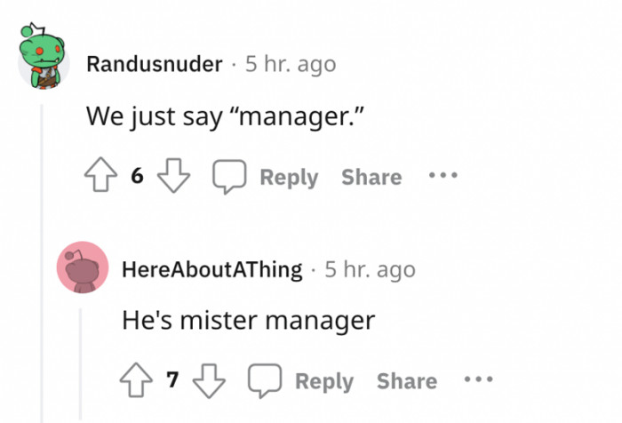Viewport: 622px width, 423px height.
Task: Share Randusnuder's comment
Action: tap(371, 177)
